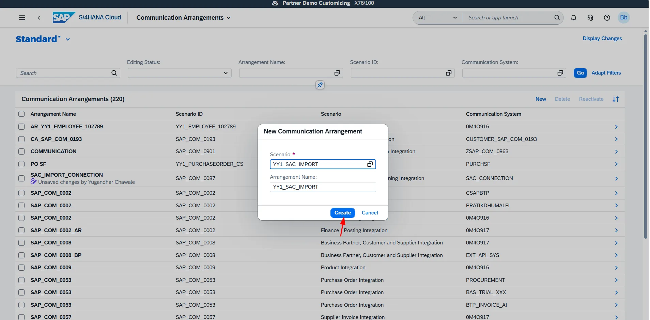Open details arrow for the PRATIKDHUMALFI row
The image size is (650, 320).
coord(616,206)
